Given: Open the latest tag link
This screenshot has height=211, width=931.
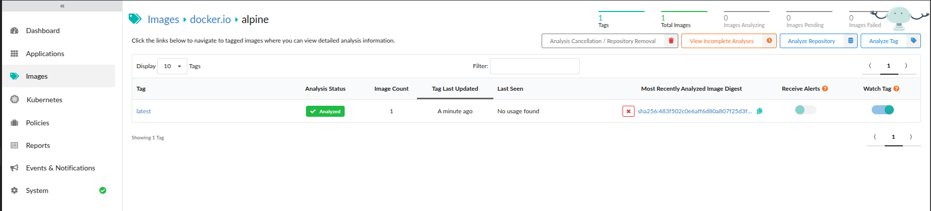Looking at the screenshot, I should click(x=144, y=111).
